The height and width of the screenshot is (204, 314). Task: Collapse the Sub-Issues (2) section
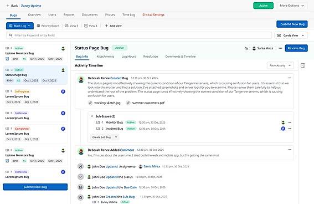[x=92, y=116]
